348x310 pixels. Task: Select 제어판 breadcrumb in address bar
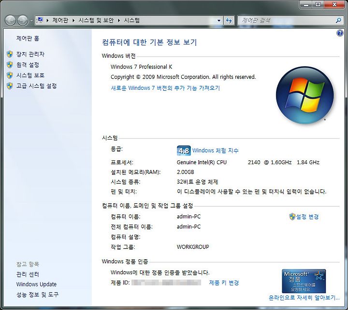click(60, 20)
